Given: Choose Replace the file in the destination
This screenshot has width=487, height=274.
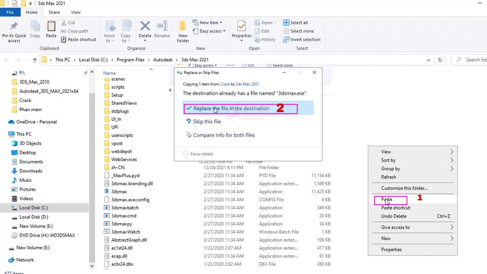Looking at the screenshot, I should (x=248, y=108).
